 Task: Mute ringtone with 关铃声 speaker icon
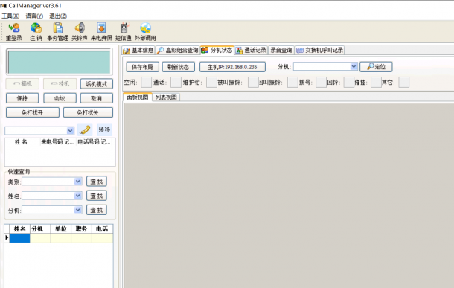click(x=80, y=28)
